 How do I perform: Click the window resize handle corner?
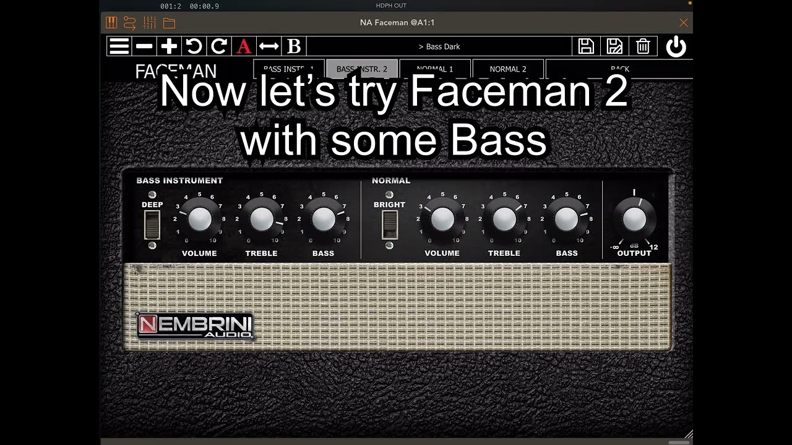click(x=687, y=434)
